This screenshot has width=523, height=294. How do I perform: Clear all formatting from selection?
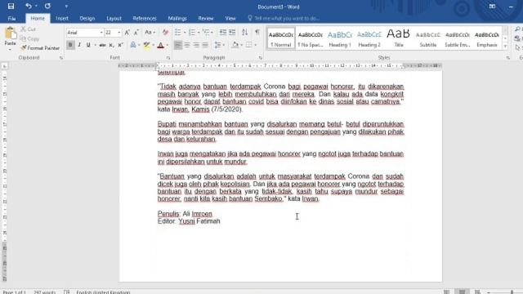tap(165, 33)
